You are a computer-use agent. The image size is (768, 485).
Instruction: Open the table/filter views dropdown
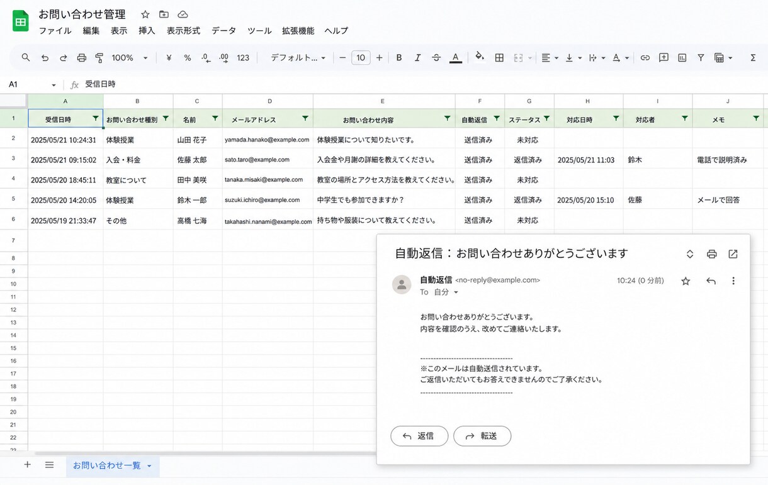[x=723, y=57]
